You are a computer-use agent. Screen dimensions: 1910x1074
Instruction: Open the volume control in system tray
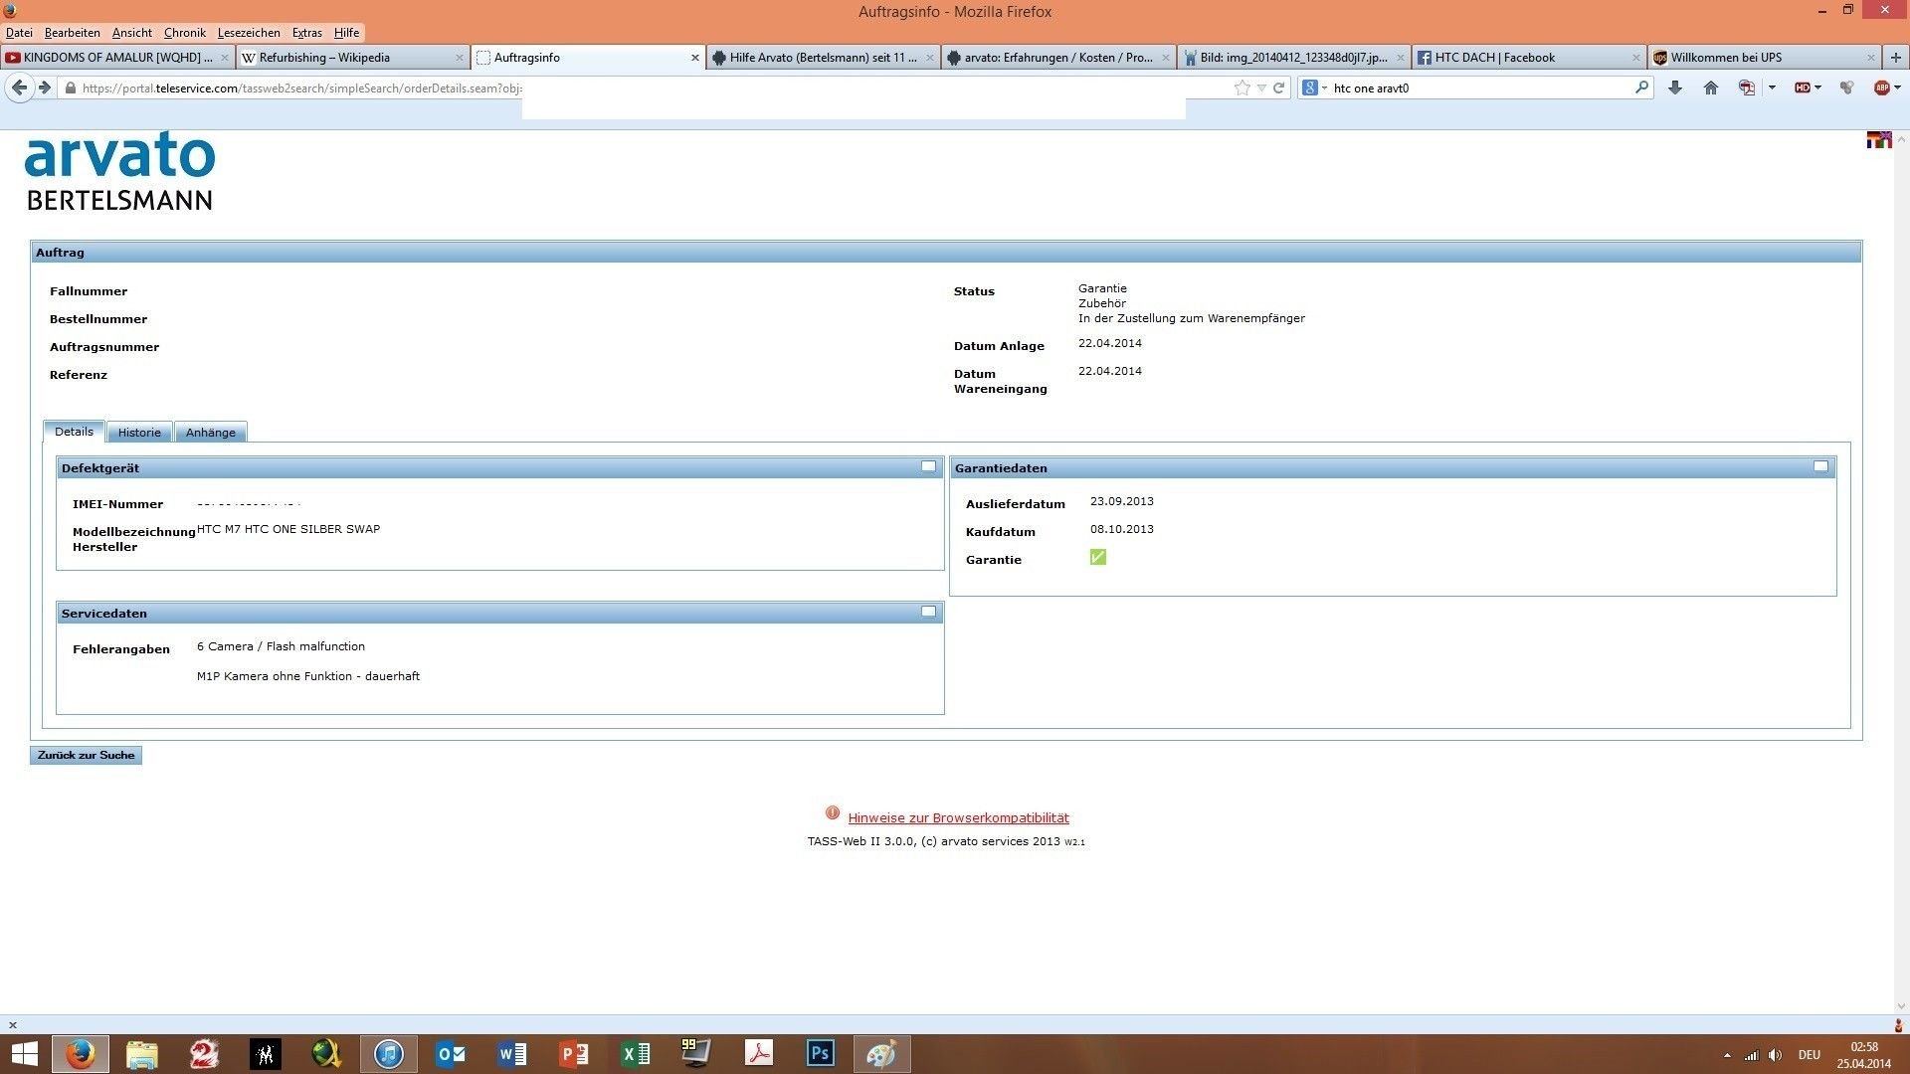tap(1776, 1055)
